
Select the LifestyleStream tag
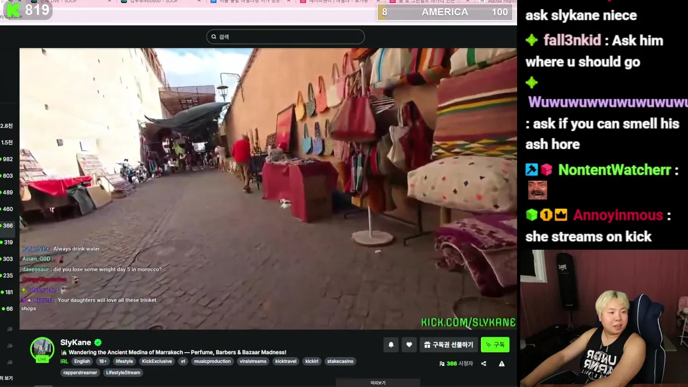123,372
